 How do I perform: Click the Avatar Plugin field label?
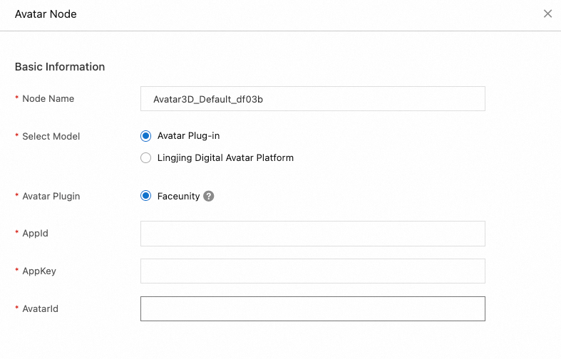(x=51, y=196)
